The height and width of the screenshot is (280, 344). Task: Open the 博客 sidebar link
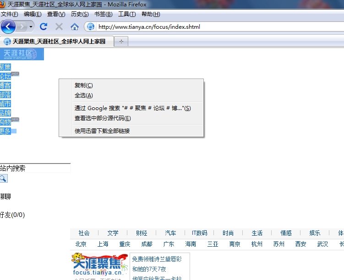tap(5, 85)
